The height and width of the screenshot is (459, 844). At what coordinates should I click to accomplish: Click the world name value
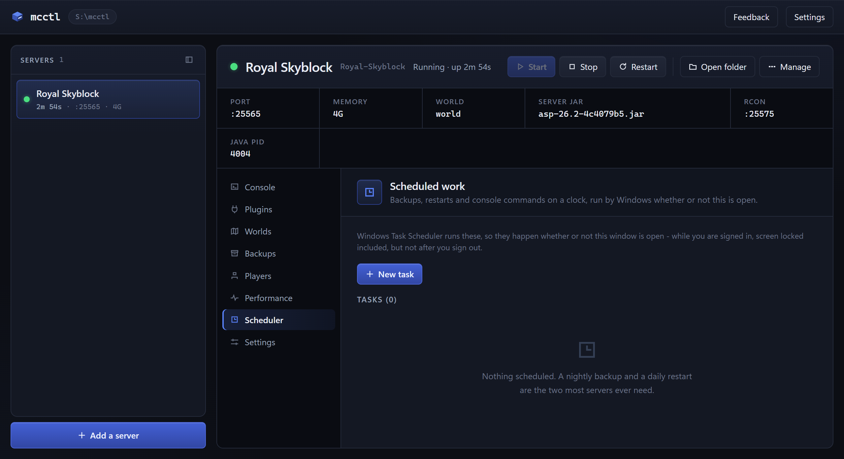pyautogui.click(x=448, y=114)
